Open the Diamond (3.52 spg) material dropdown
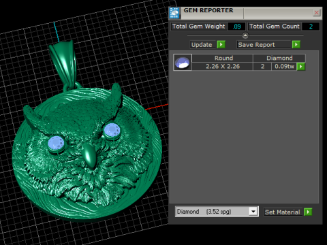327x245 pixels. pyautogui.click(x=253, y=212)
